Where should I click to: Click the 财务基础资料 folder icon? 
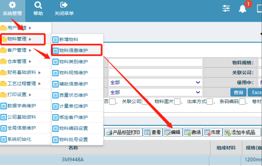3,73
